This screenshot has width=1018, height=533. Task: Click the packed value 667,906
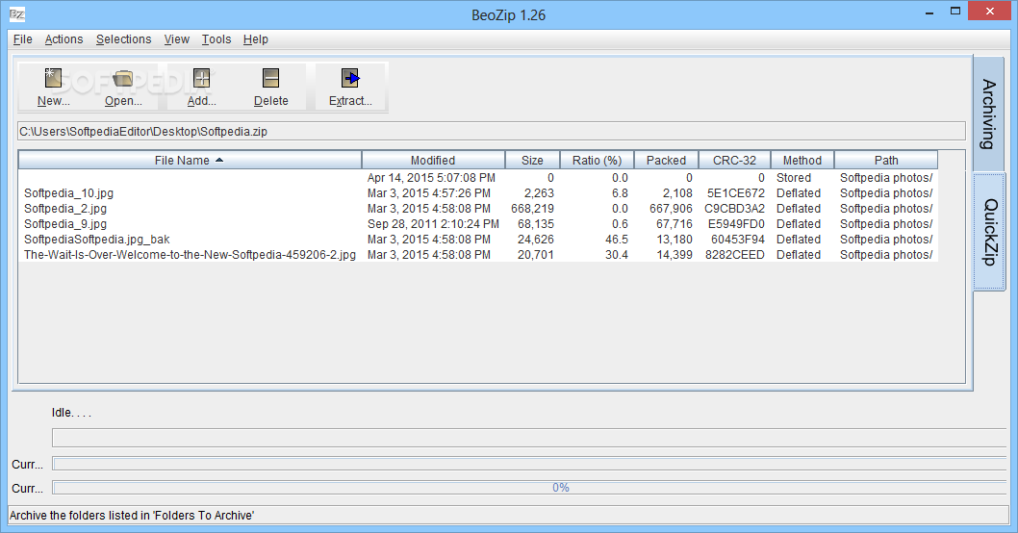coord(671,209)
